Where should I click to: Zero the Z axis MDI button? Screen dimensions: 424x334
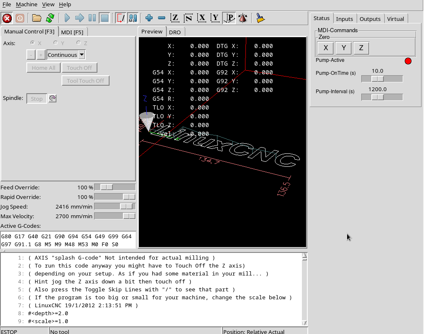[361, 48]
